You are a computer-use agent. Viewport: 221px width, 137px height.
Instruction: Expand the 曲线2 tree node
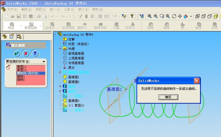point(60,91)
